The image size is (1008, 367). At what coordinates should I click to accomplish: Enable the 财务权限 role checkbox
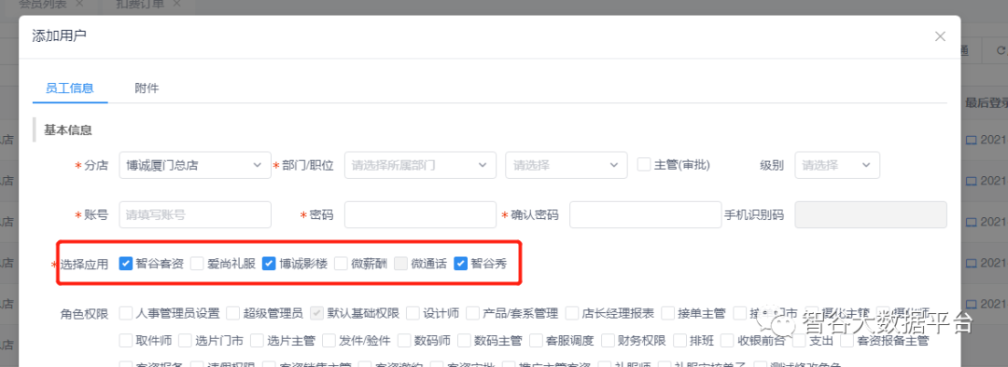[608, 340]
